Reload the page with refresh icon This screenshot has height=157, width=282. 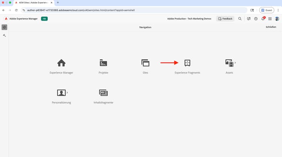pos(16,10)
